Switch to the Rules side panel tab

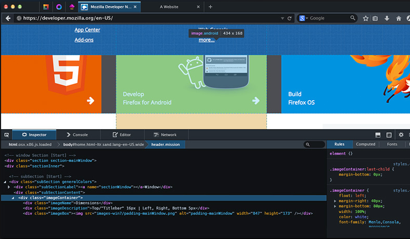pyautogui.click(x=340, y=144)
